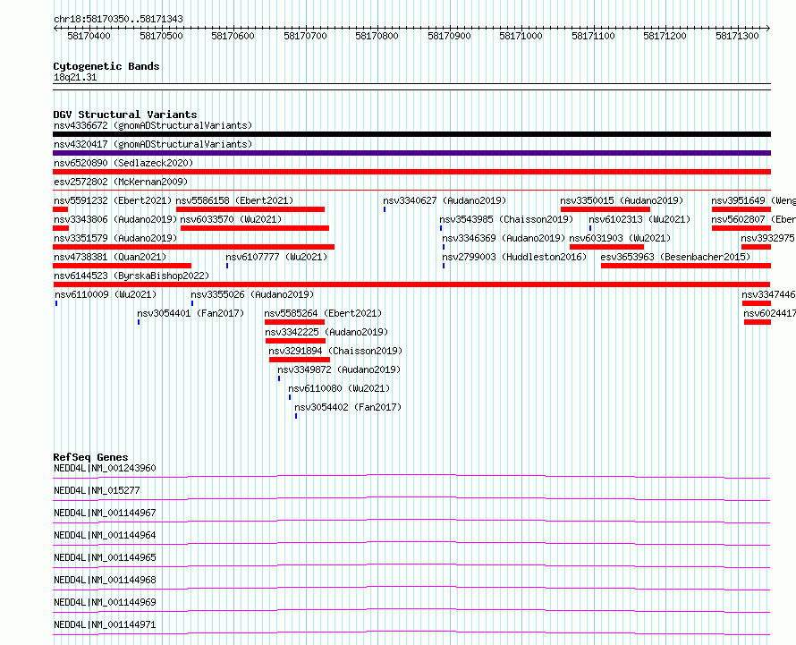Select nsv3351579 Audano2019 label
Image resolution: width=796 pixels, height=645 pixels.
tap(115, 238)
